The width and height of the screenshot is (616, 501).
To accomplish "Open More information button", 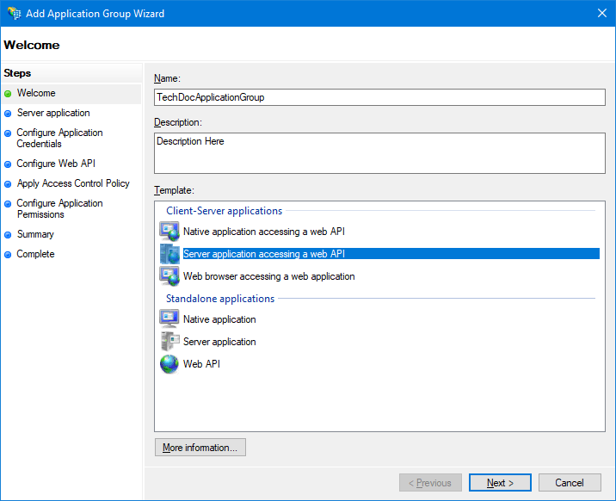I will click(200, 447).
